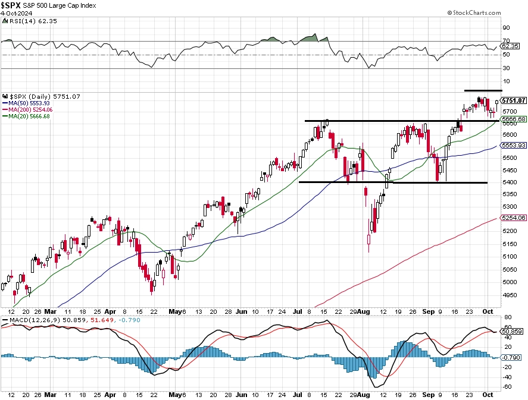Screen dimensions: 528x400
Task: Click the RSI indicator icon beside RSI(14)
Action: (5, 21)
